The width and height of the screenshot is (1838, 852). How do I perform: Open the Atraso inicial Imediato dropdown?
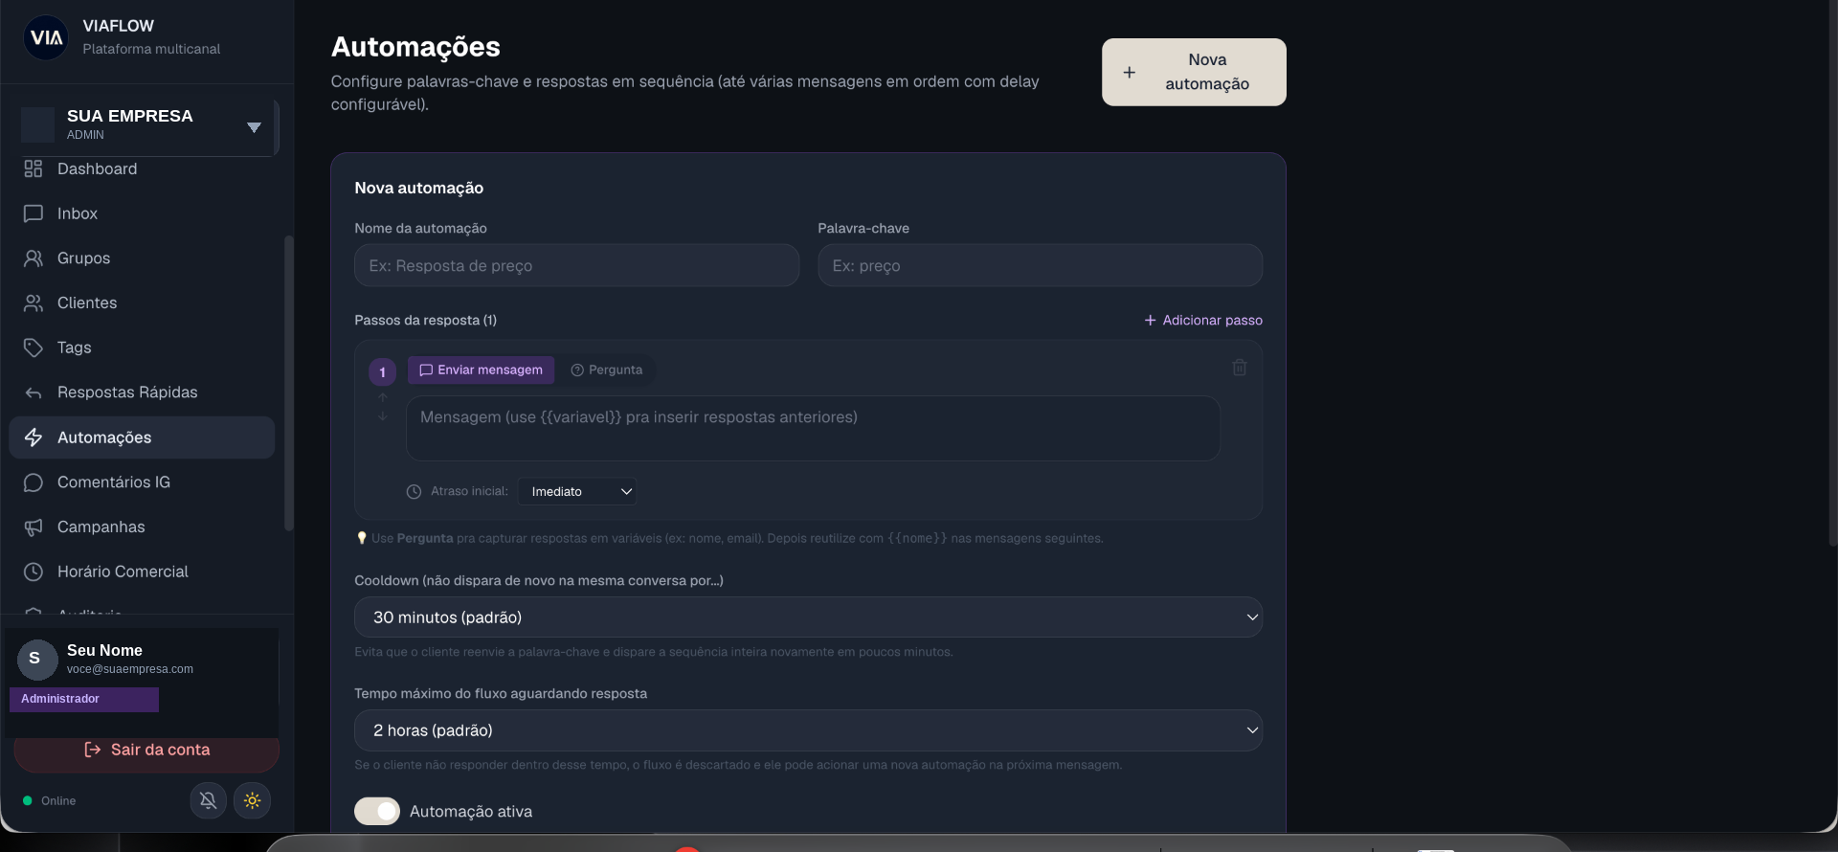pyautogui.click(x=577, y=491)
